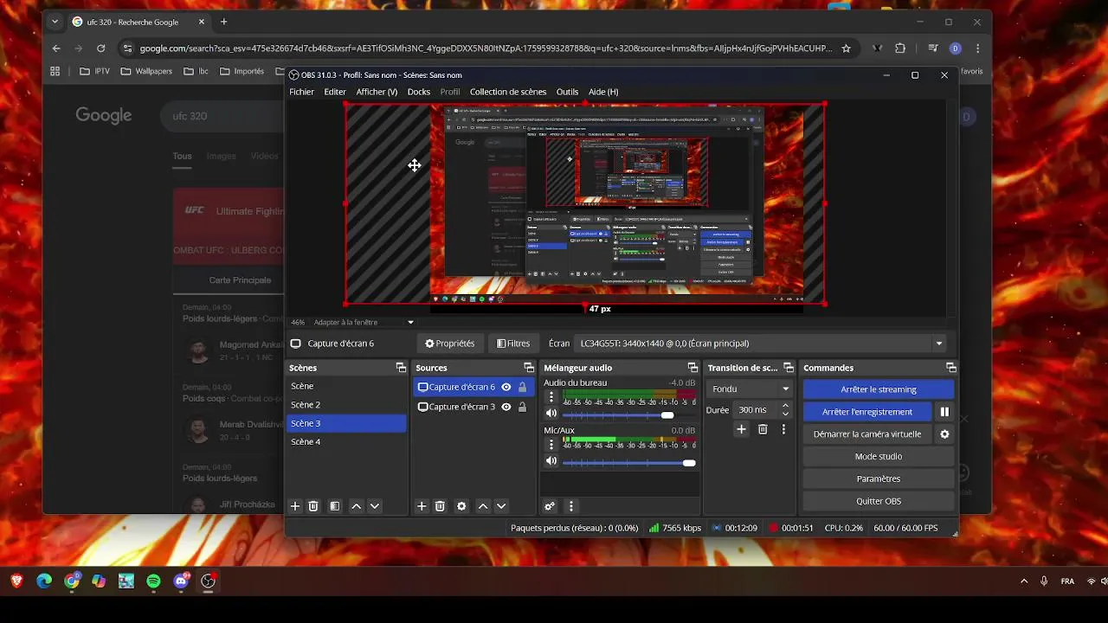Move source down in Sources panel
1108x623 pixels.
[x=501, y=506]
